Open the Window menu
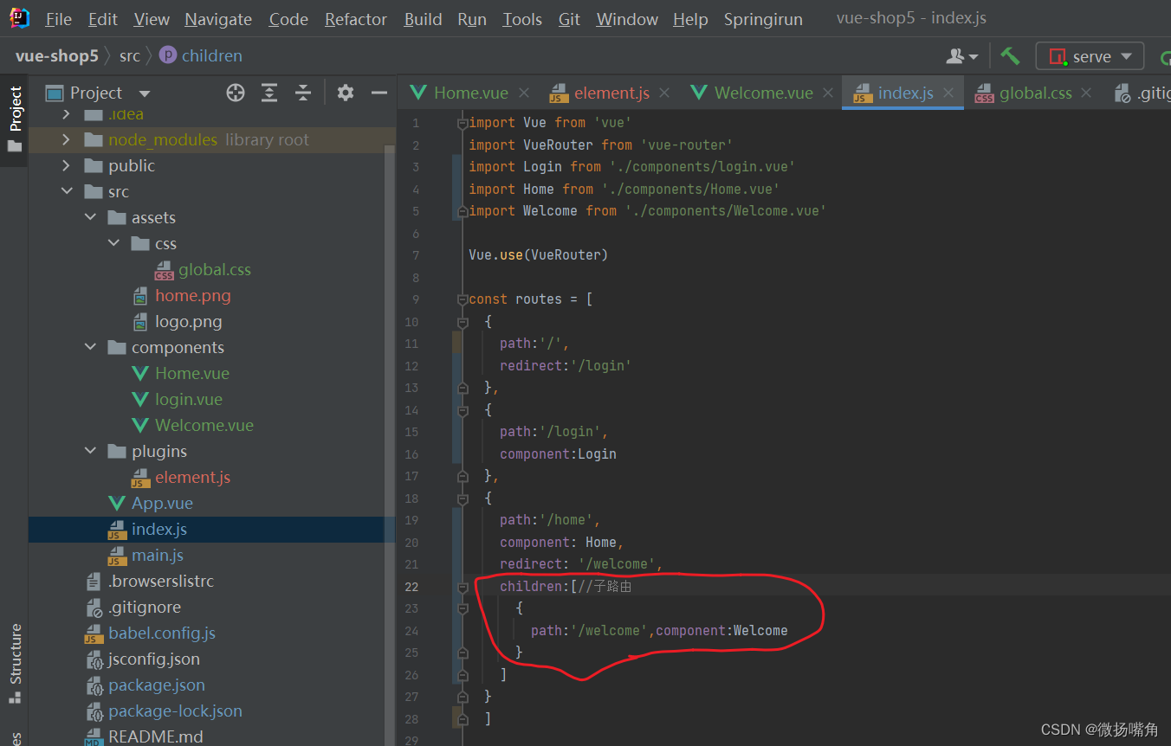The height and width of the screenshot is (746, 1171). [x=627, y=19]
